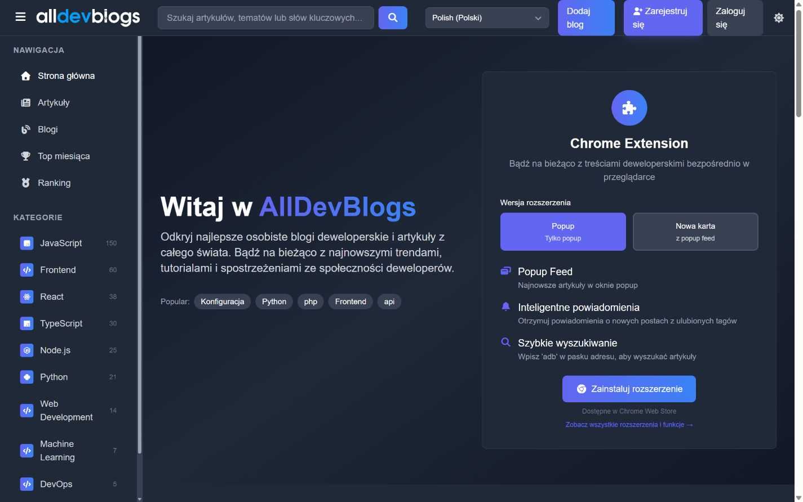Click the Python category icon

tap(26, 377)
